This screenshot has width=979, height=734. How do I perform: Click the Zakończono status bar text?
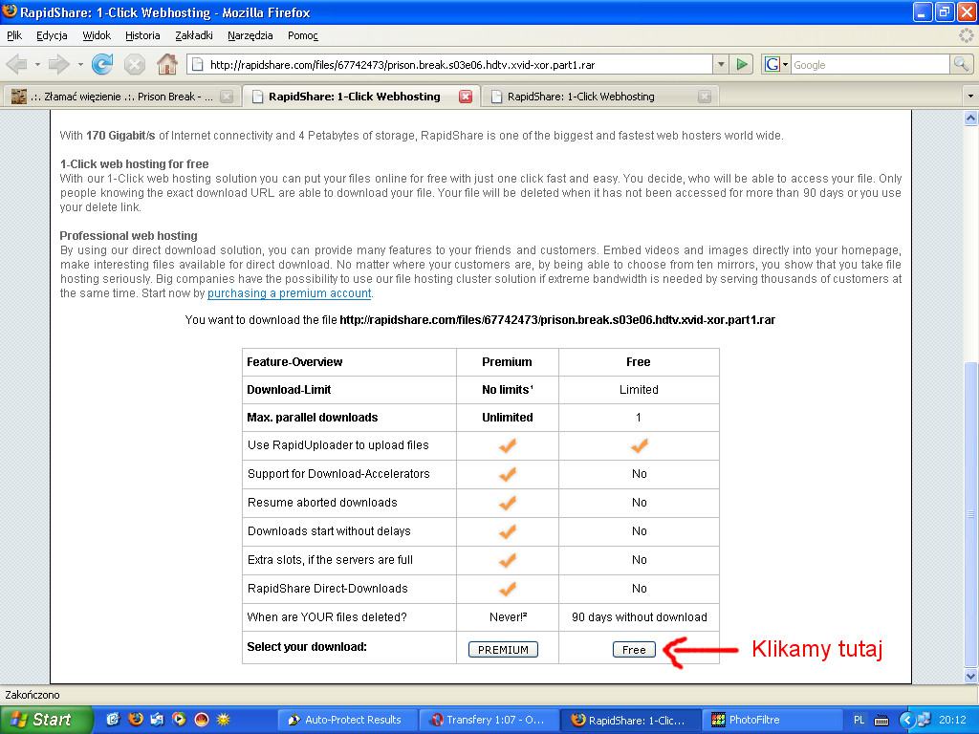[x=33, y=695]
